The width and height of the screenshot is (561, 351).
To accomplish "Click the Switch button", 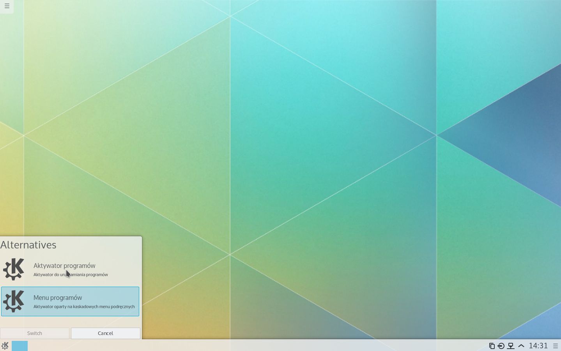I will (x=35, y=333).
